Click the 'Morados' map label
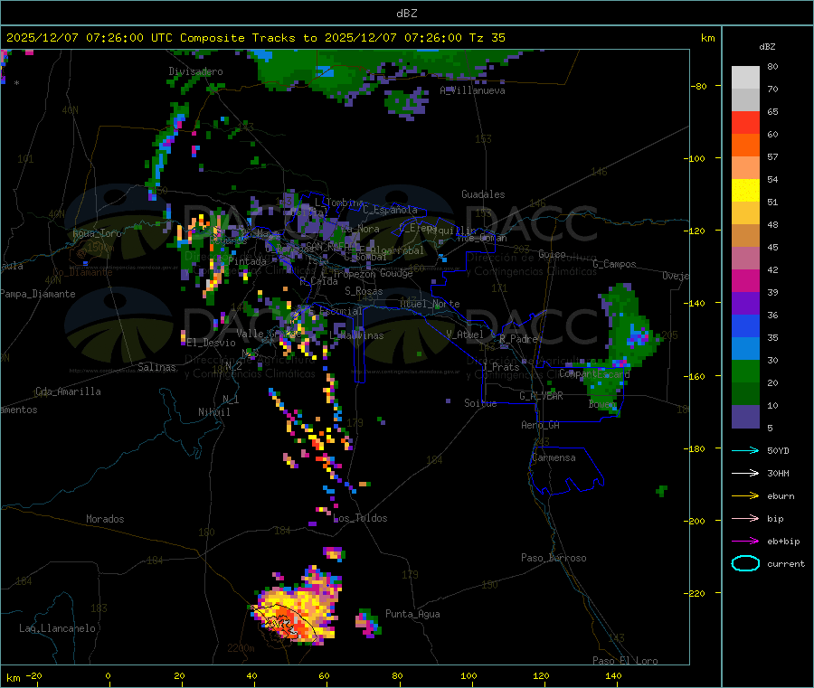This screenshot has width=814, height=688. (x=105, y=519)
